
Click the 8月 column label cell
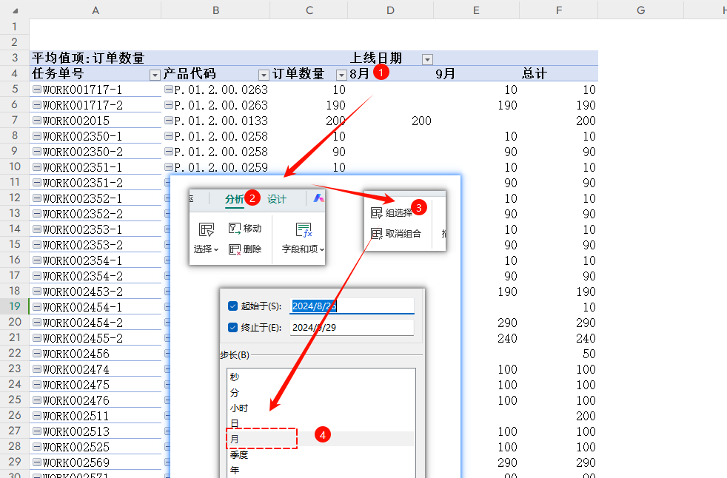(390, 73)
